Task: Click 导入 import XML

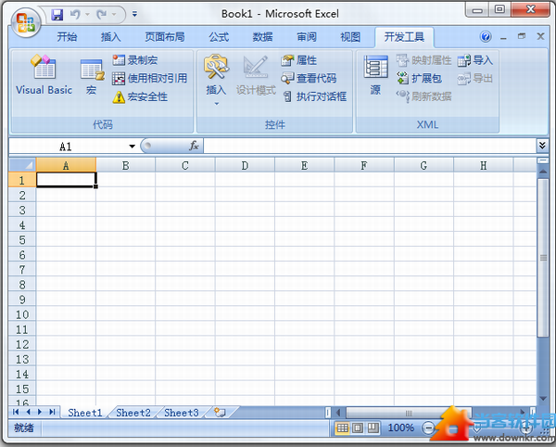Action: pyautogui.click(x=474, y=60)
